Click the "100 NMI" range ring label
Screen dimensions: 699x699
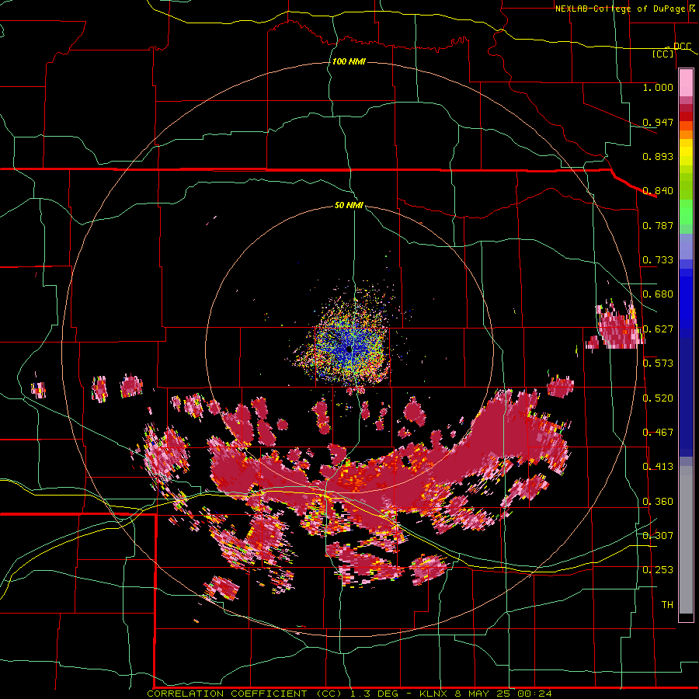point(349,61)
